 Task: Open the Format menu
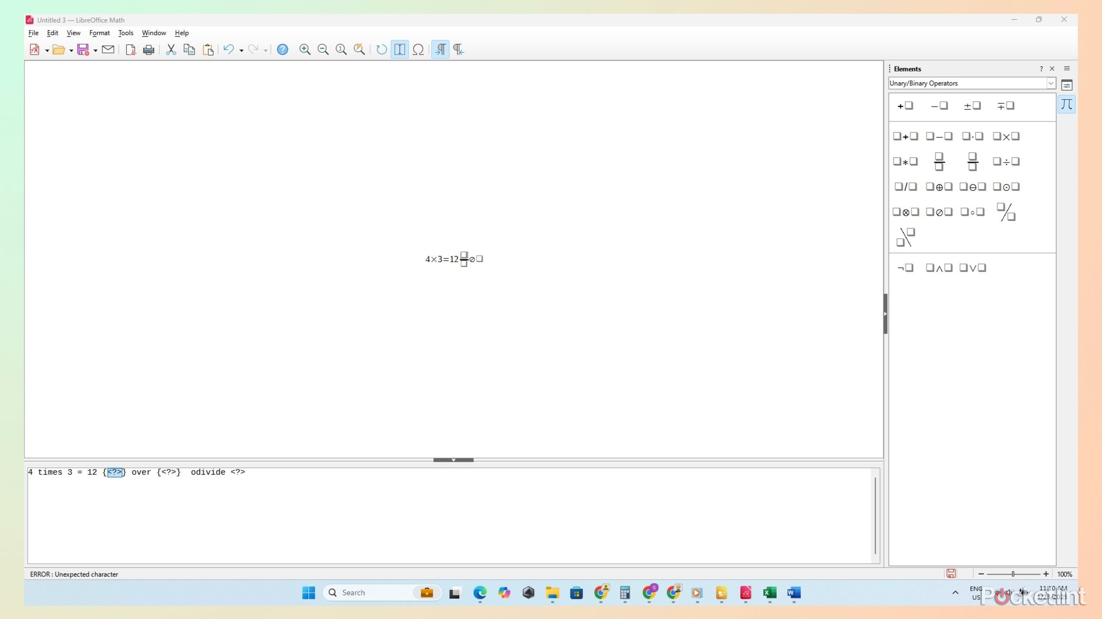[99, 33]
